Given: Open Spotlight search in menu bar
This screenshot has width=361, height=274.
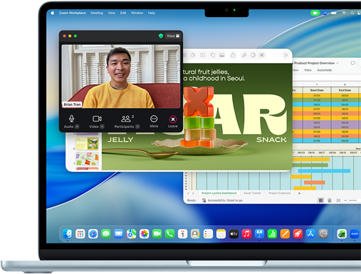Looking at the screenshot, I should tap(352, 13).
